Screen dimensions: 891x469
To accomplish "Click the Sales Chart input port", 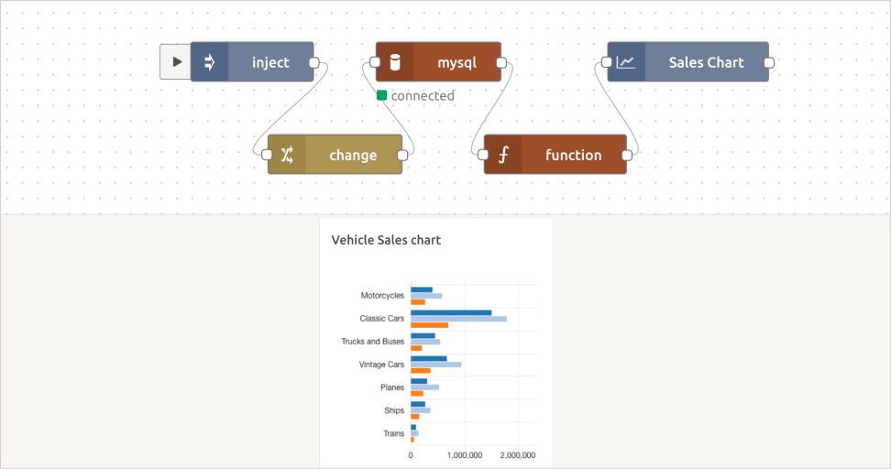I will point(607,62).
